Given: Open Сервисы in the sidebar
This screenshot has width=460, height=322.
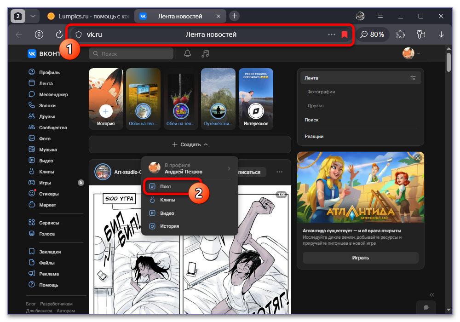Looking at the screenshot, I should 44,223.
